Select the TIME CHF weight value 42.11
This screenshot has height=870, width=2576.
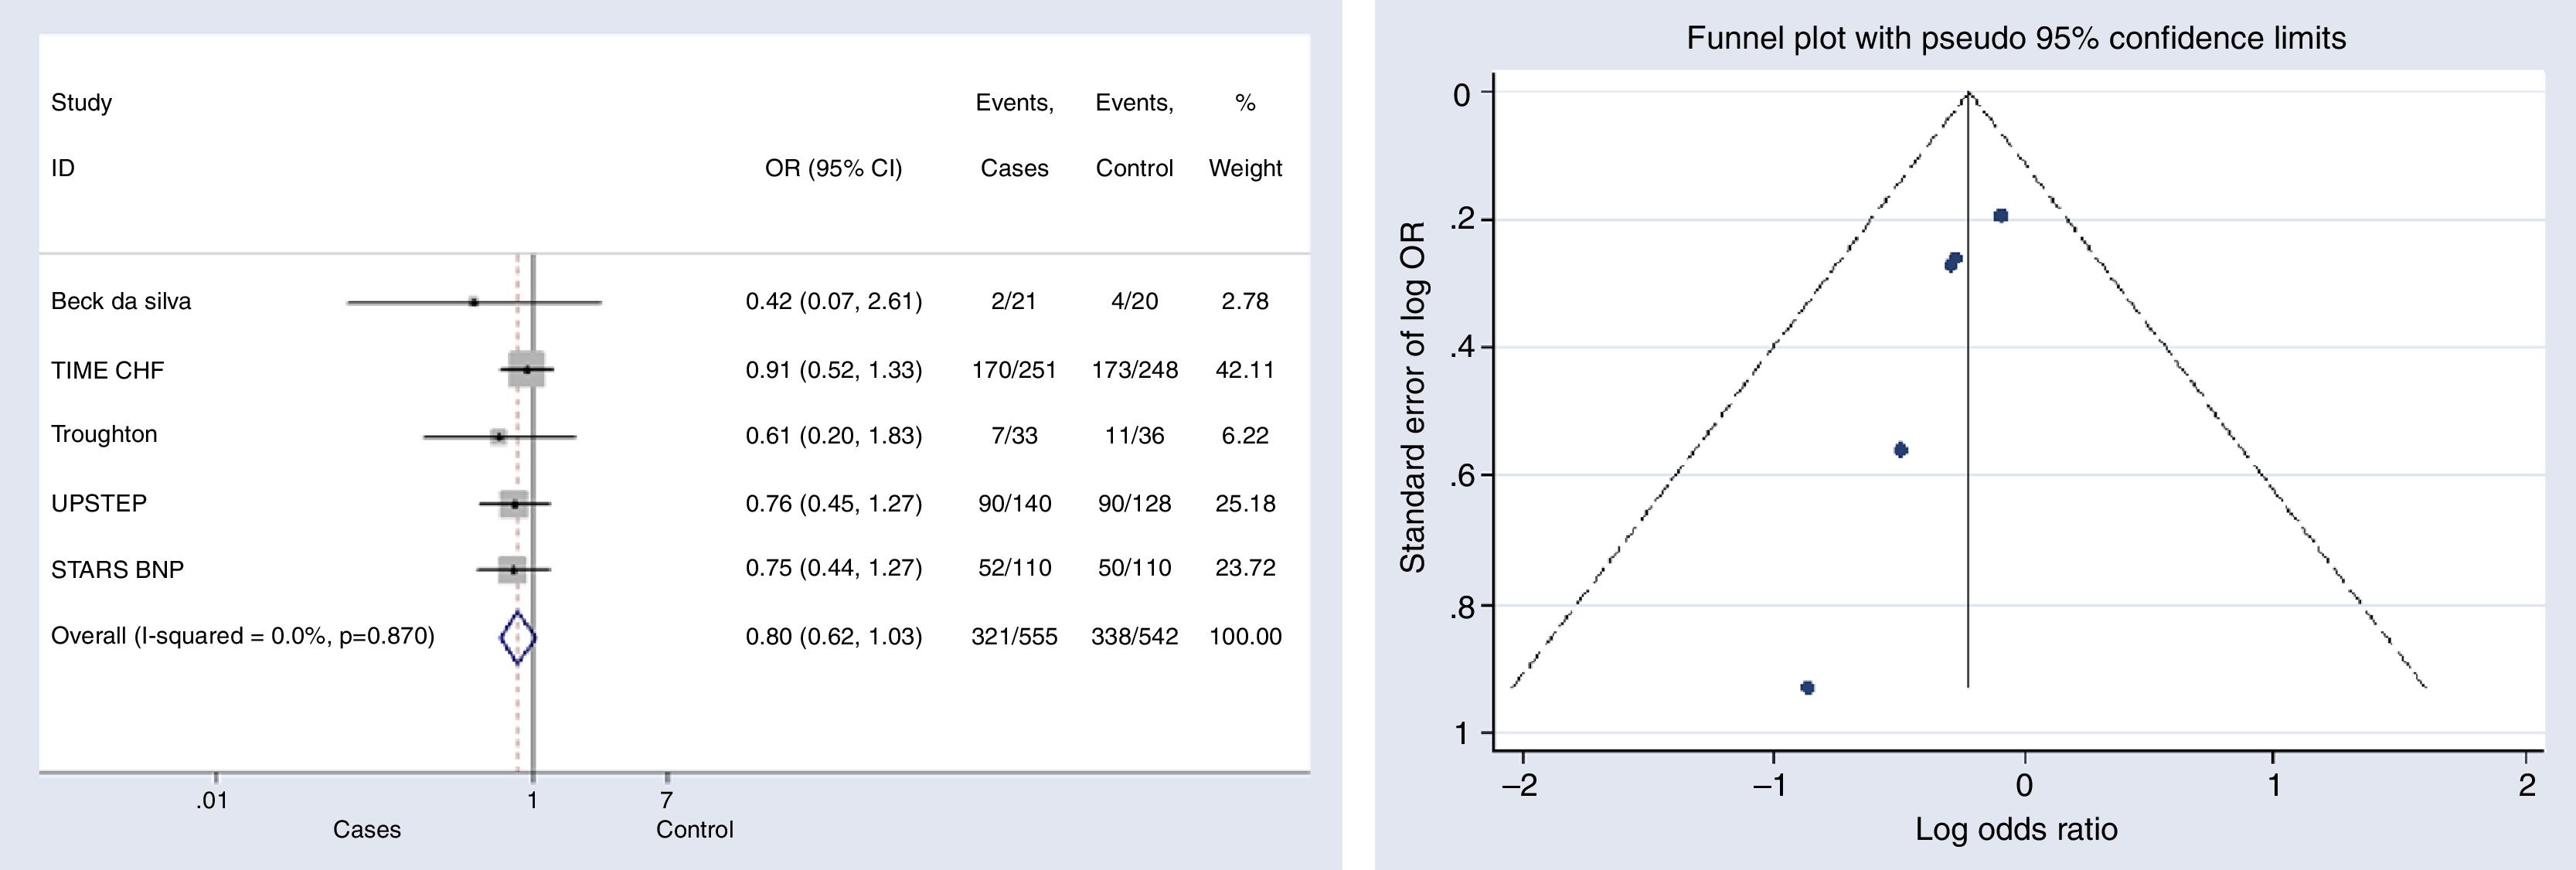1244,370
